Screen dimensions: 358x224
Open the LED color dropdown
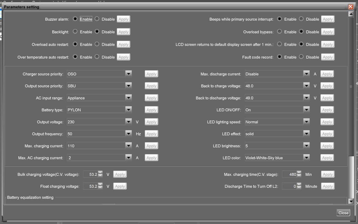tap(306, 158)
